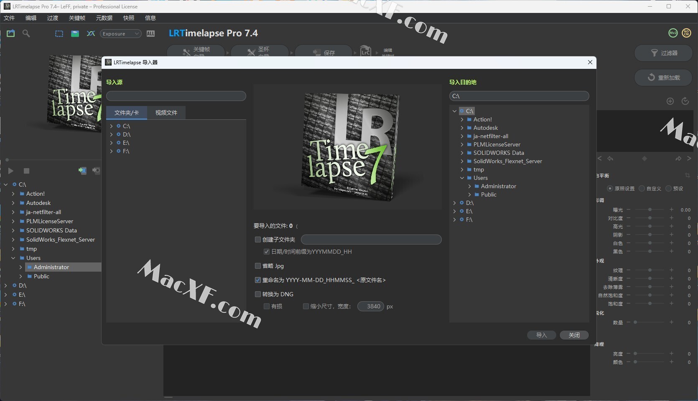Click the magnifier search icon
The width and height of the screenshot is (698, 401).
[26, 33]
